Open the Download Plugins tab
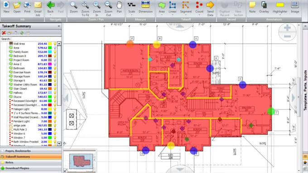Image resolution: width=308 pixels, height=173 pixels. click(31, 168)
